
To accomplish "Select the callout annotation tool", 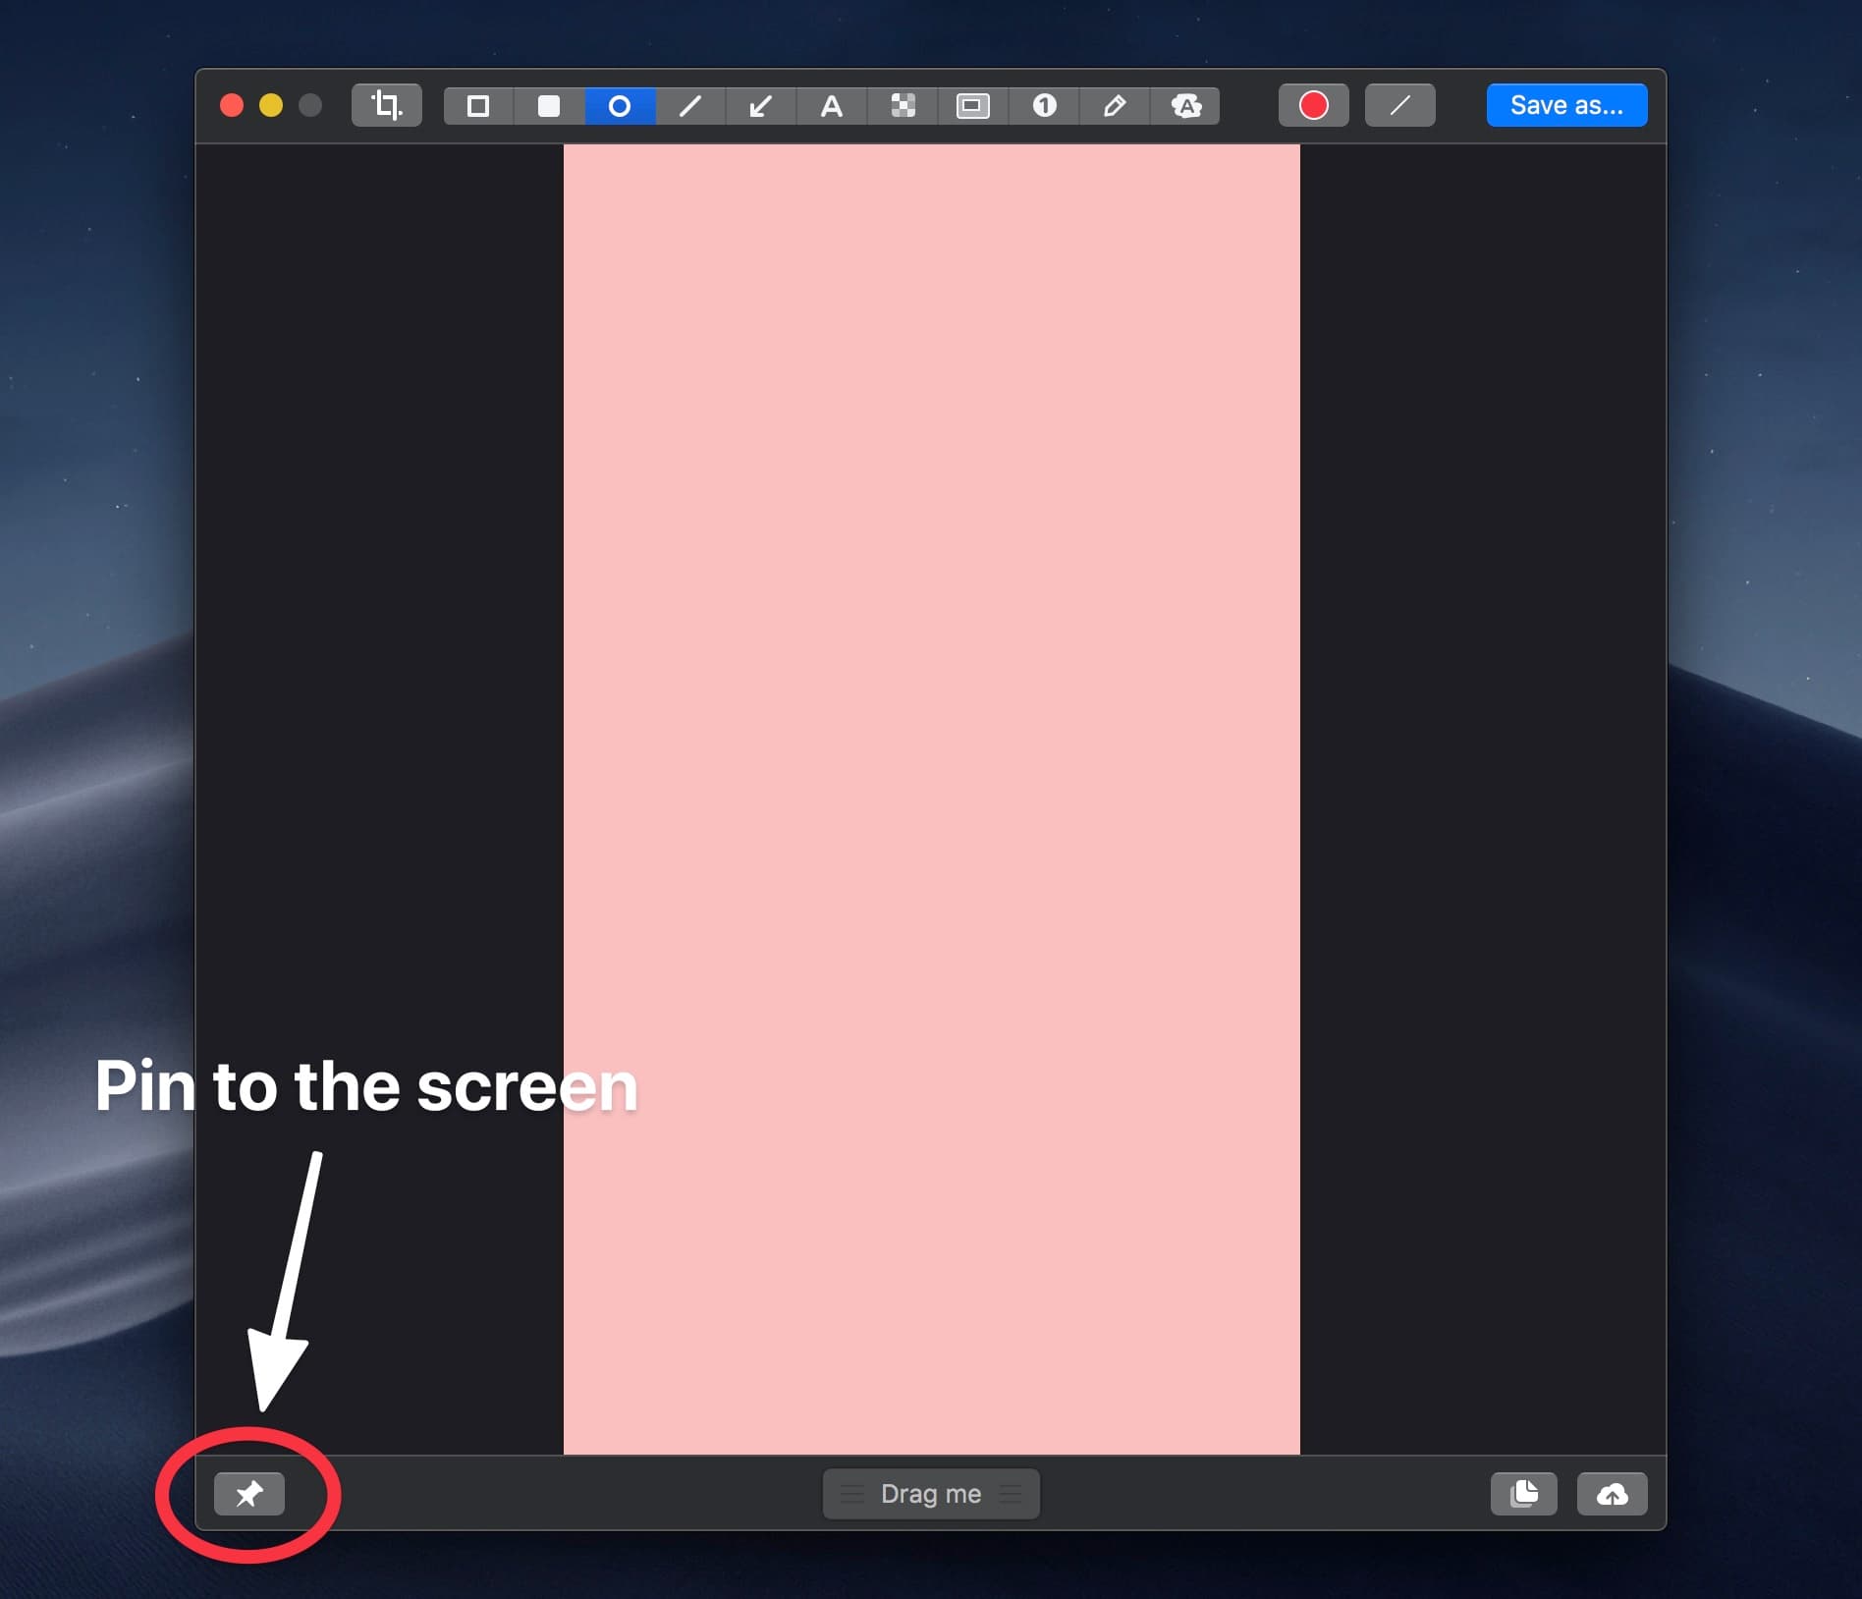I will [x=1185, y=105].
